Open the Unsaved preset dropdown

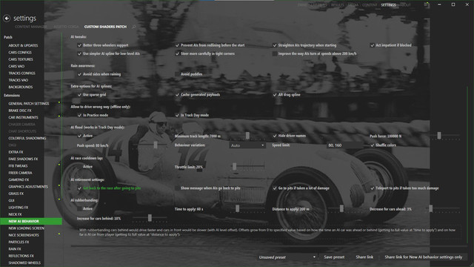[287, 257]
